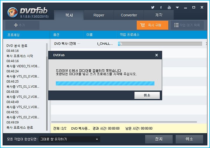Open DVDFab YouTube channel icon

coord(169,7)
